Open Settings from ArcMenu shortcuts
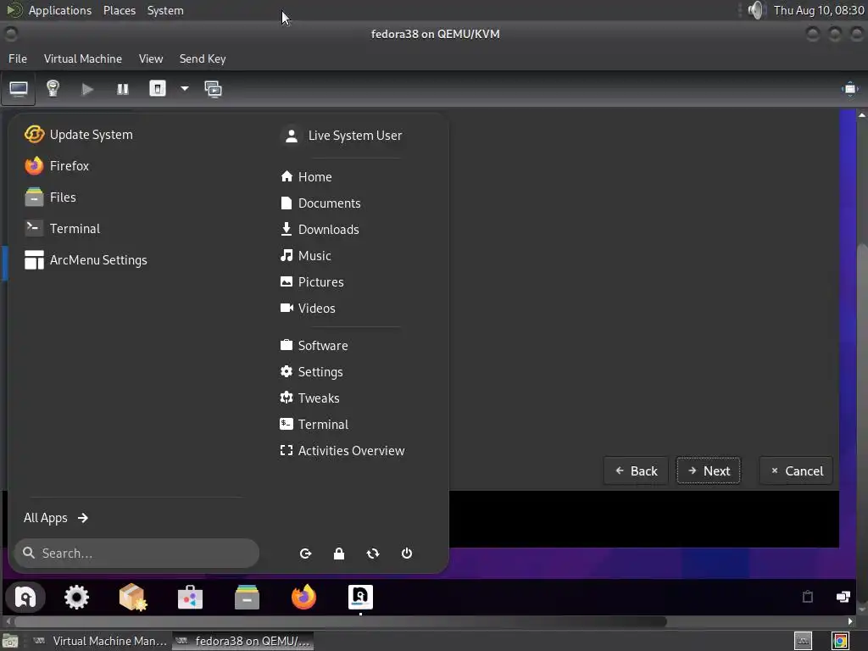The width and height of the screenshot is (868, 651). (312, 372)
